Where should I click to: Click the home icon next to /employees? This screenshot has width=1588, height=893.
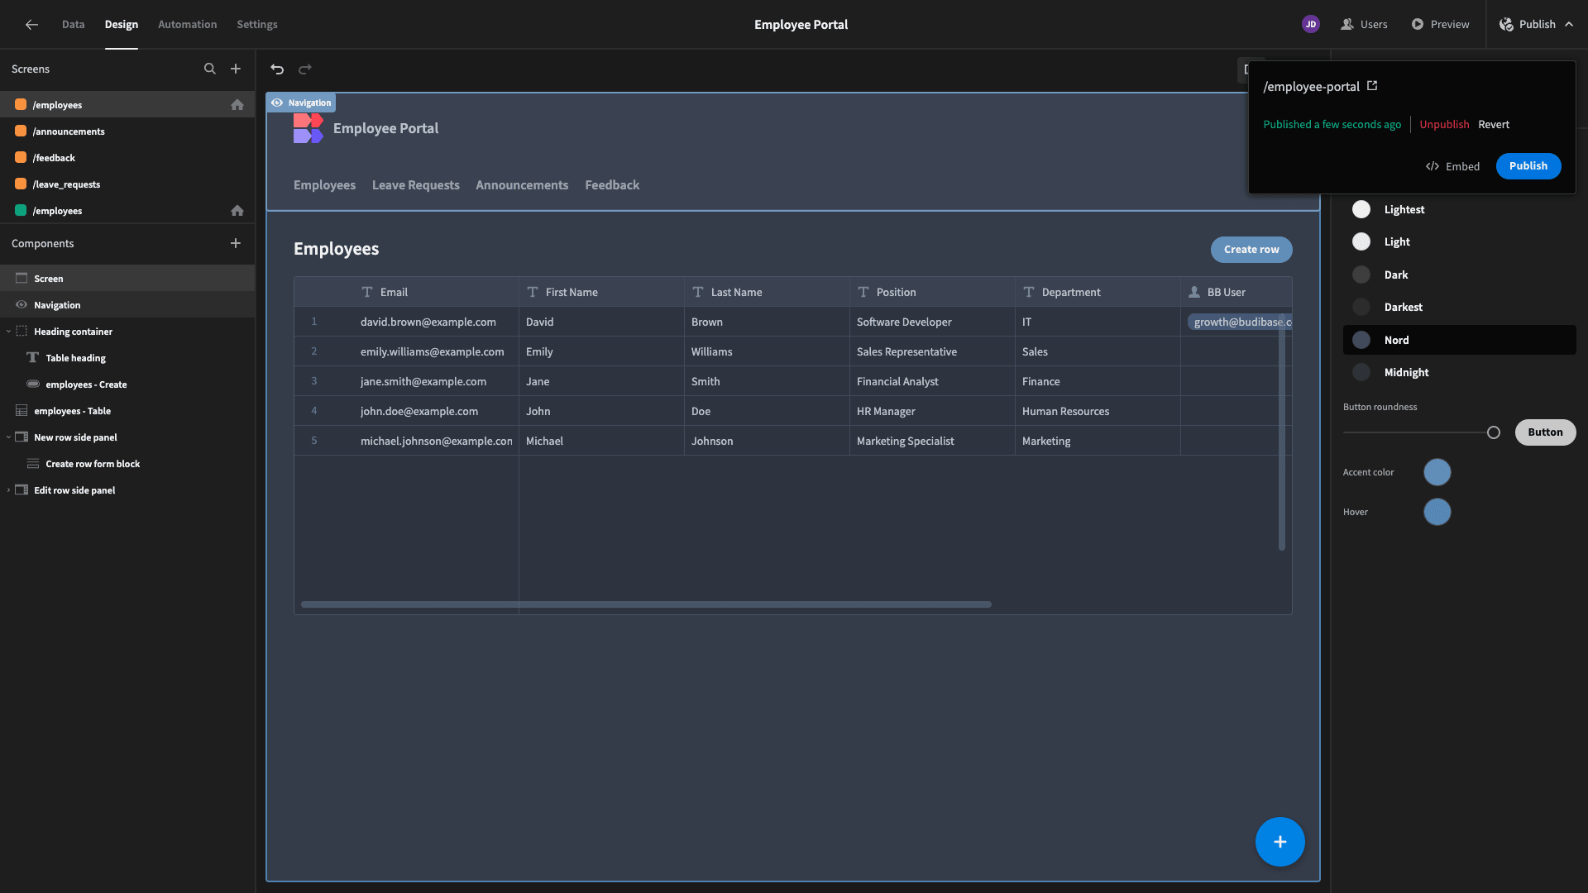237,106
